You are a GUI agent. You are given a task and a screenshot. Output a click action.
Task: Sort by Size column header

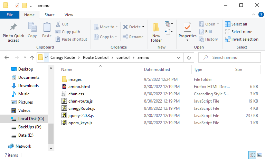(239, 70)
